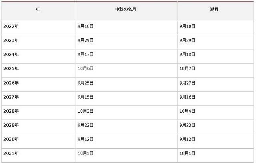
Task: Click the 9月23日 full moon cell
Action: pos(188,125)
